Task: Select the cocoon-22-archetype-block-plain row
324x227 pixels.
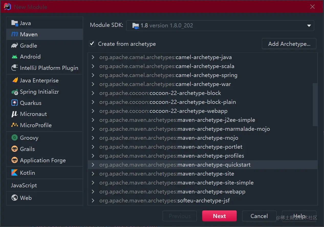Action: coord(203,102)
